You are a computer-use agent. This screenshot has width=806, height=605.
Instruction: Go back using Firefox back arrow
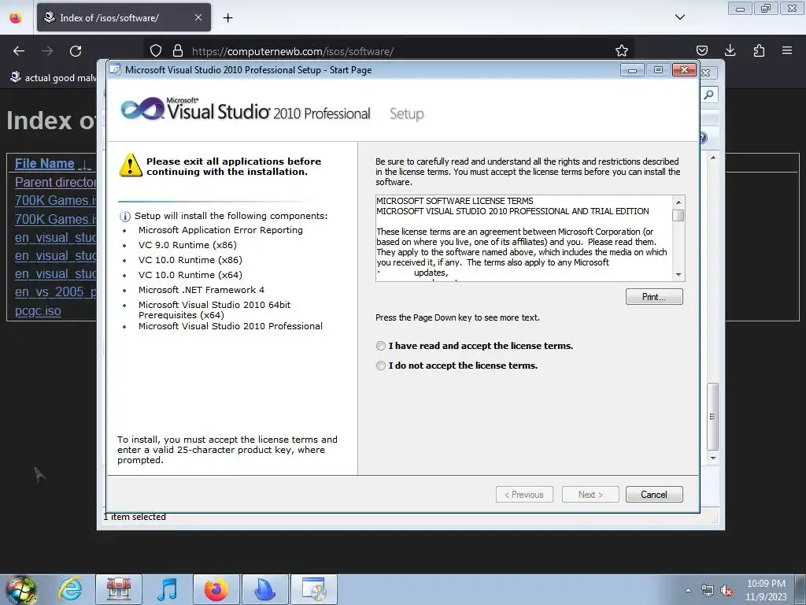19,51
